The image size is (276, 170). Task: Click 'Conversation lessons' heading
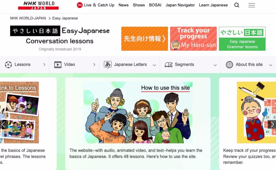click(x=60, y=41)
